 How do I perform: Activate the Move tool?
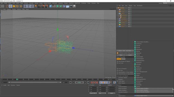click(10, 6)
